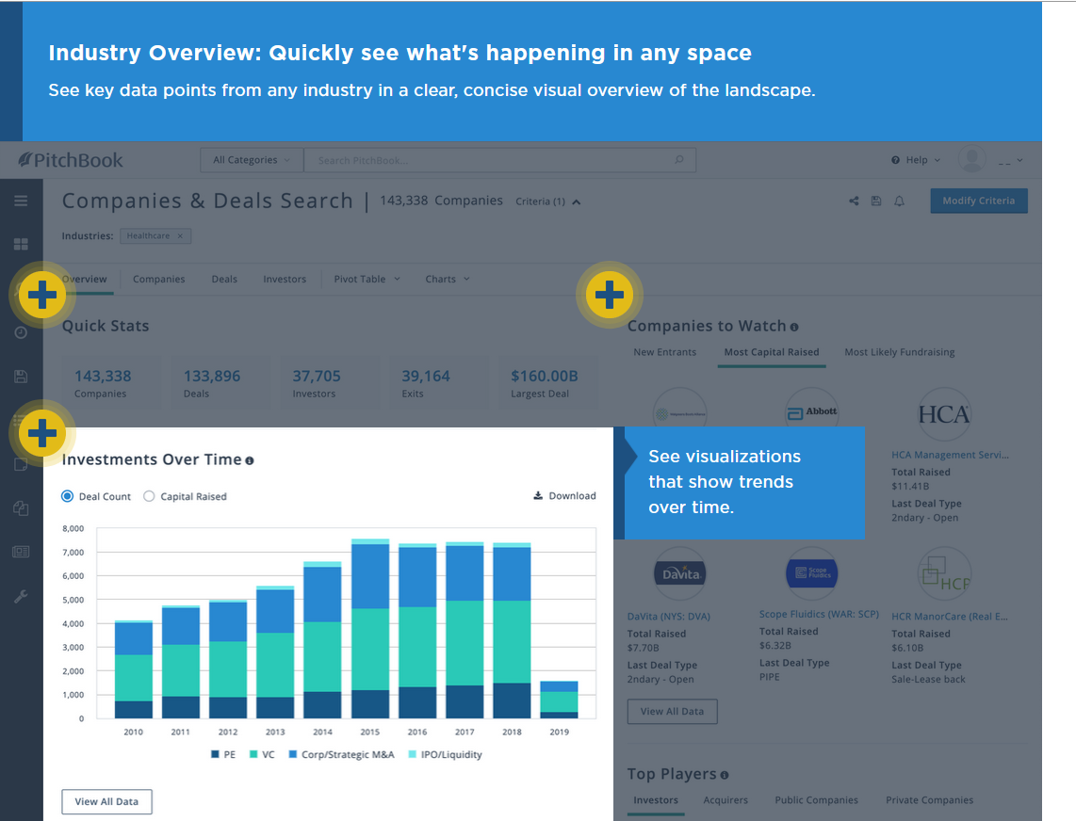Screen dimensions: 1076x821
Task: Select the Acquirers tab under Top Players
Action: click(725, 799)
